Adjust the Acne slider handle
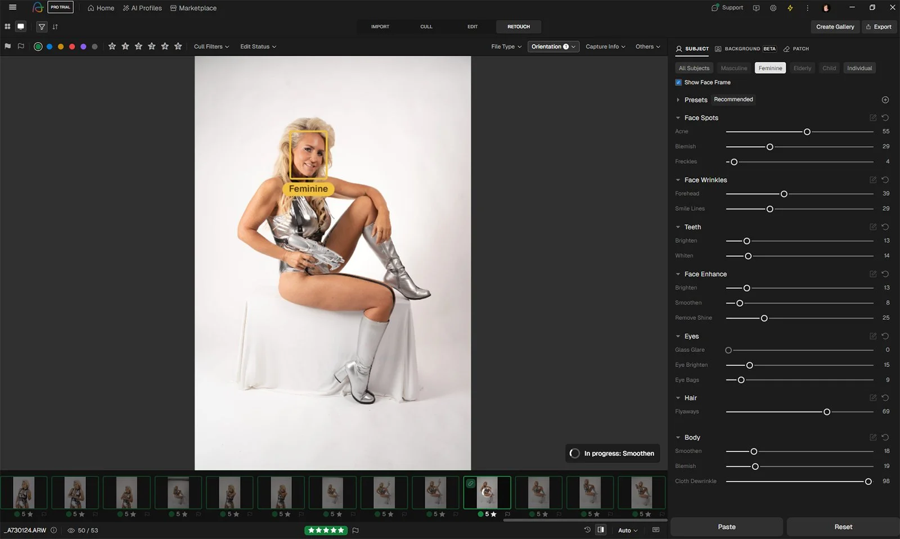 coord(807,132)
